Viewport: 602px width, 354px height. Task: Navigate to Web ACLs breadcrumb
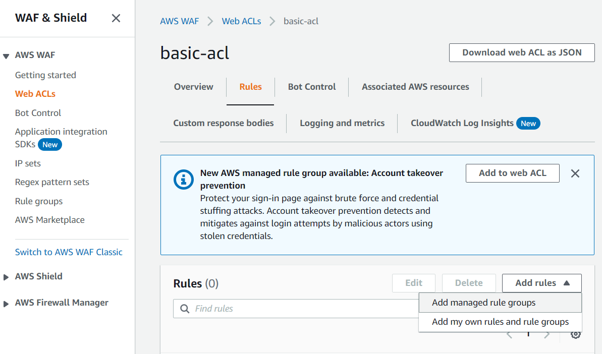(241, 21)
